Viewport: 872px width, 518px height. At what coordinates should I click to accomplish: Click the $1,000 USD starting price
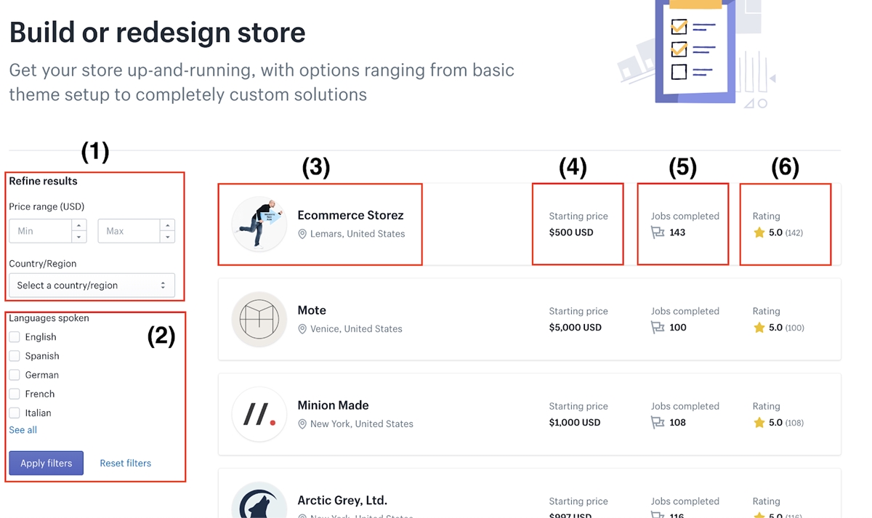[x=575, y=423]
